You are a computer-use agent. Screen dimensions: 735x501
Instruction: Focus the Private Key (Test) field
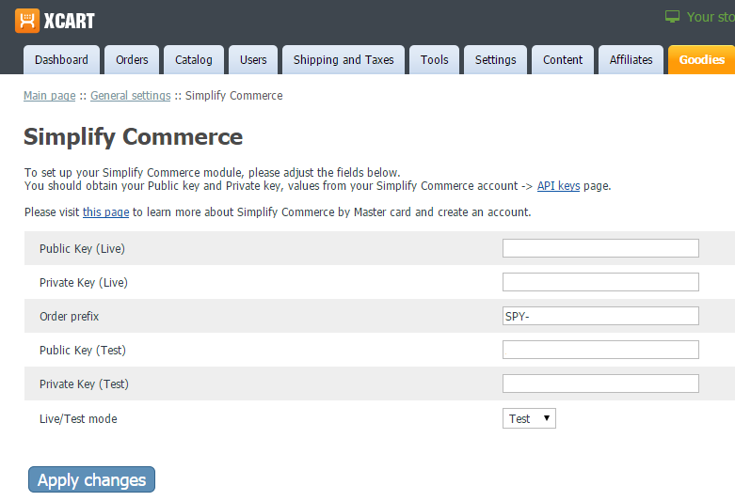click(600, 384)
